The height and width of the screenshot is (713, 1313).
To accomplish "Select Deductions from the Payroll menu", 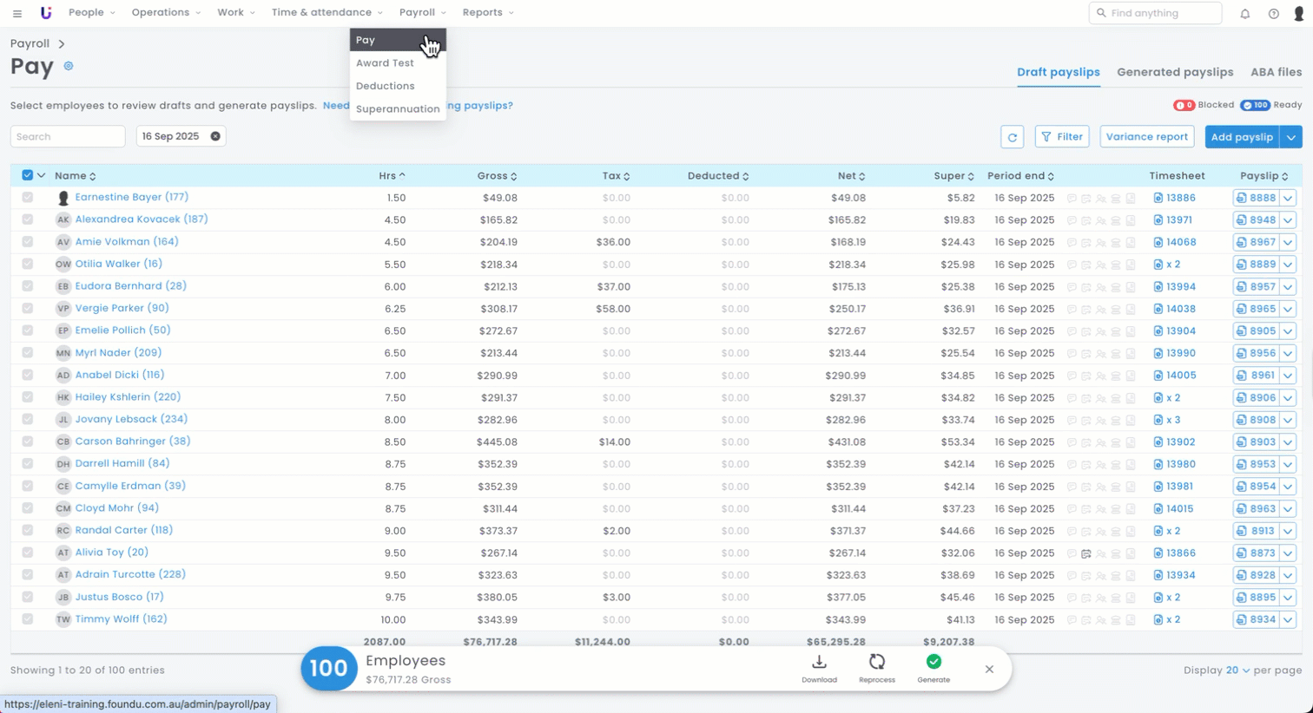I will point(385,86).
